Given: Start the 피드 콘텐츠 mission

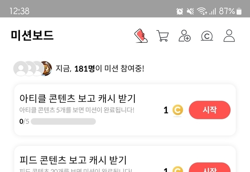Looking at the screenshot, I should click(x=210, y=167).
